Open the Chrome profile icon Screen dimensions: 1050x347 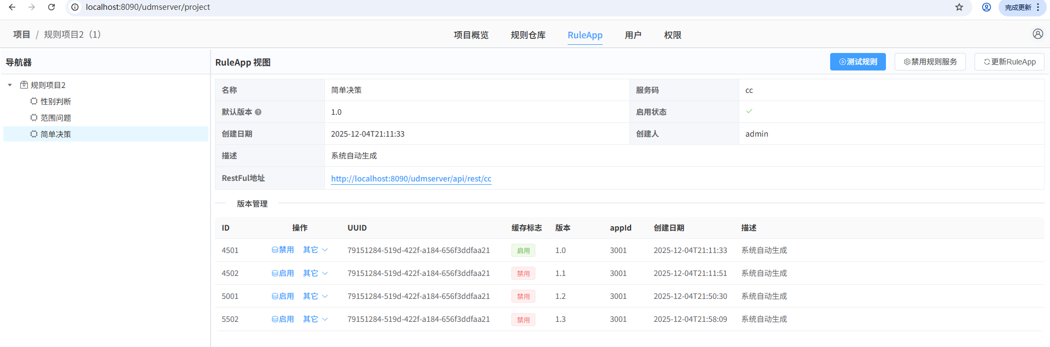(986, 7)
